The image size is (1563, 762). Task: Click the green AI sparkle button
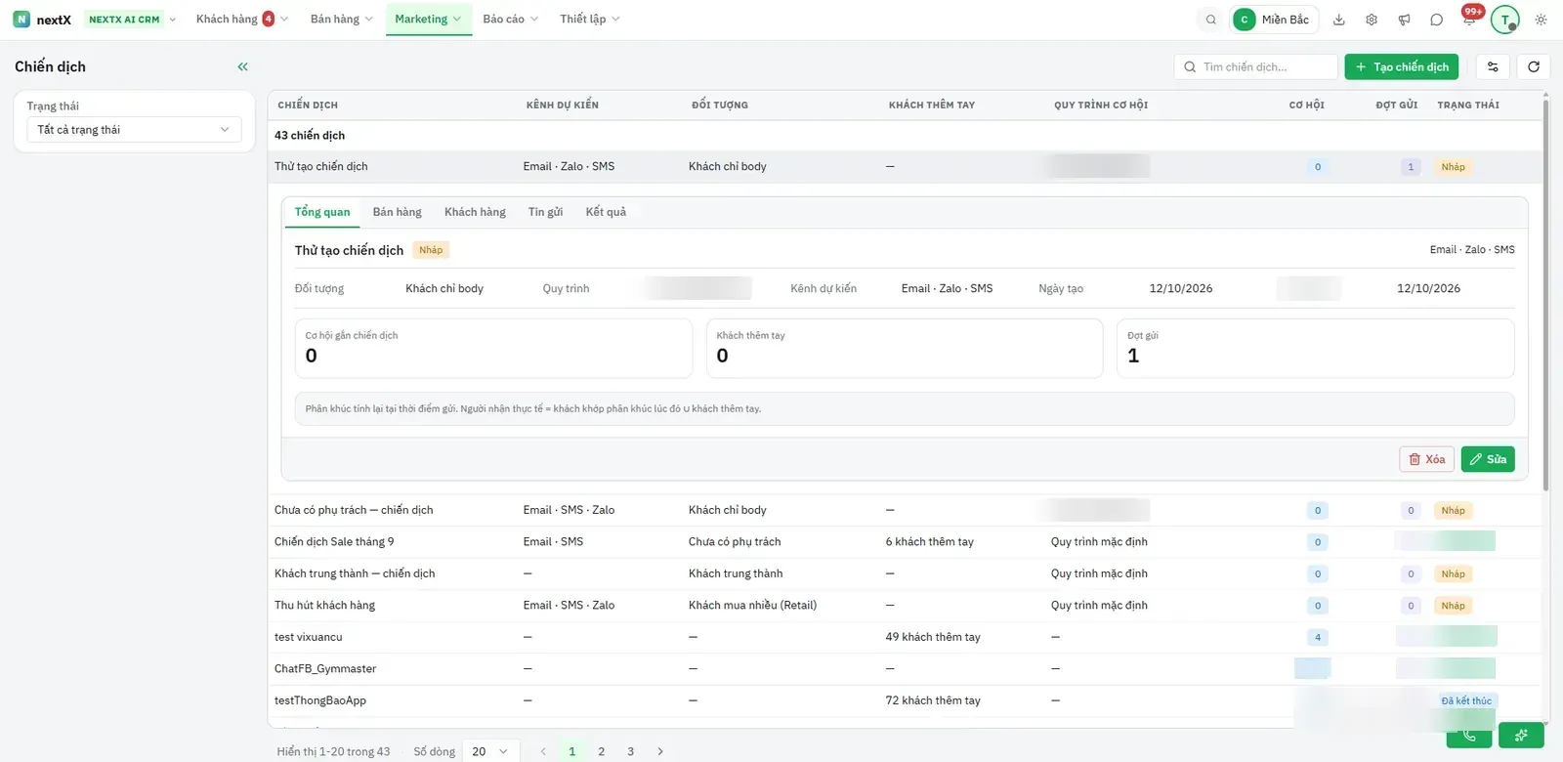pos(1521,736)
